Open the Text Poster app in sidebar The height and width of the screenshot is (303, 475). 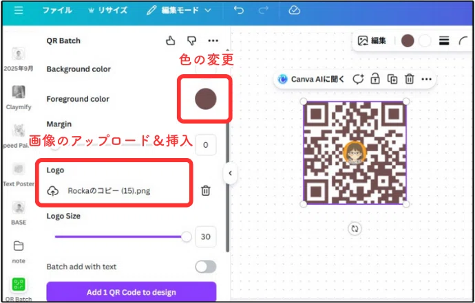pyautogui.click(x=19, y=175)
